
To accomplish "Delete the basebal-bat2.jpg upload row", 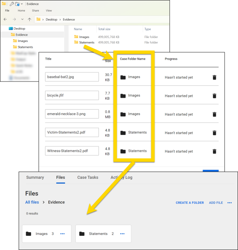I will click(214, 77).
